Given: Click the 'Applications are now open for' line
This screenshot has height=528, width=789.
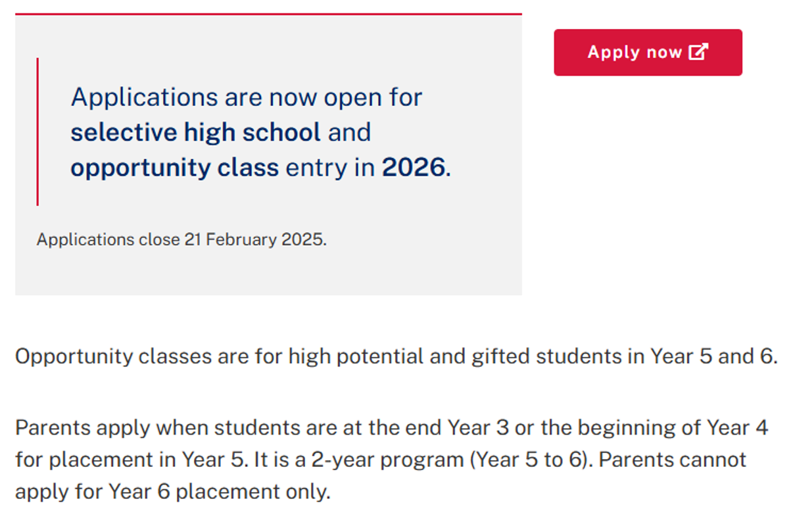Looking at the screenshot, I should click(x=247, y=97).
